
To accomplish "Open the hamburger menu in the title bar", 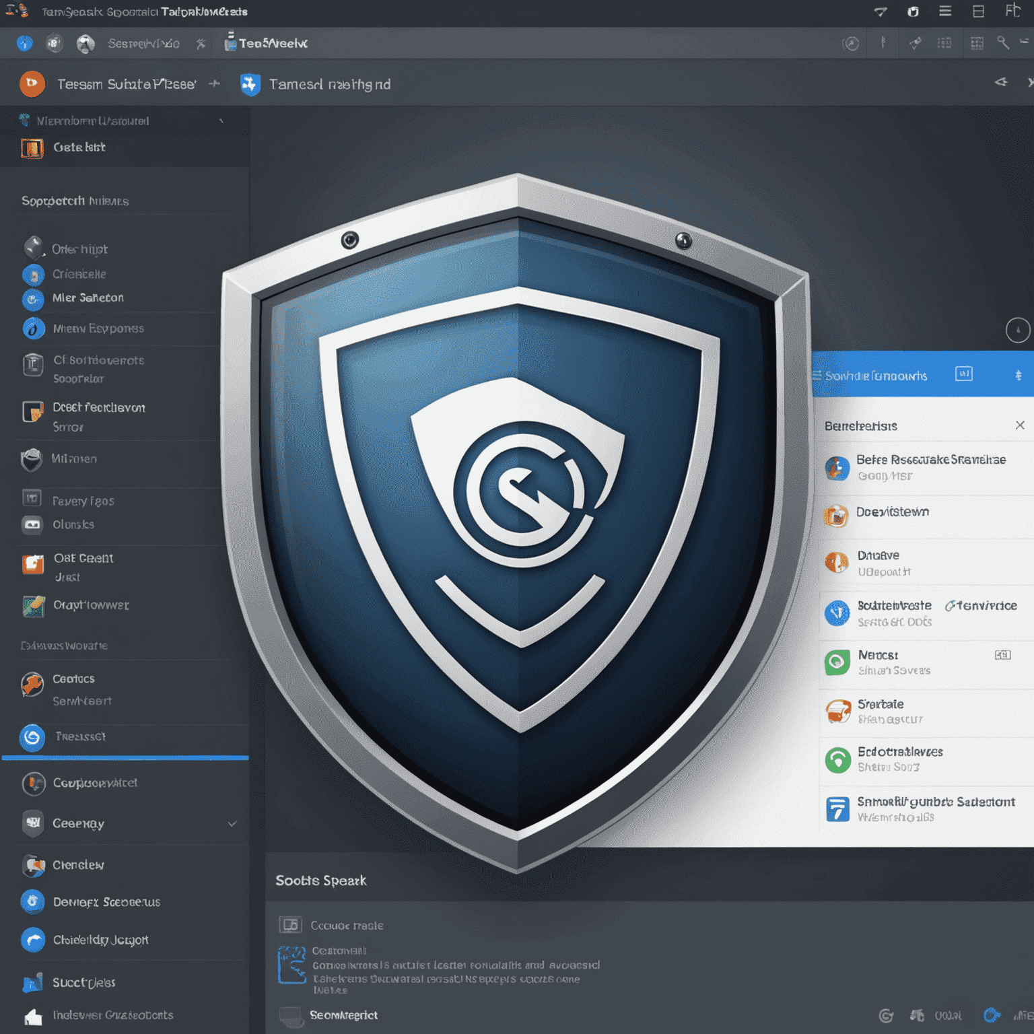I will (945, 11).
